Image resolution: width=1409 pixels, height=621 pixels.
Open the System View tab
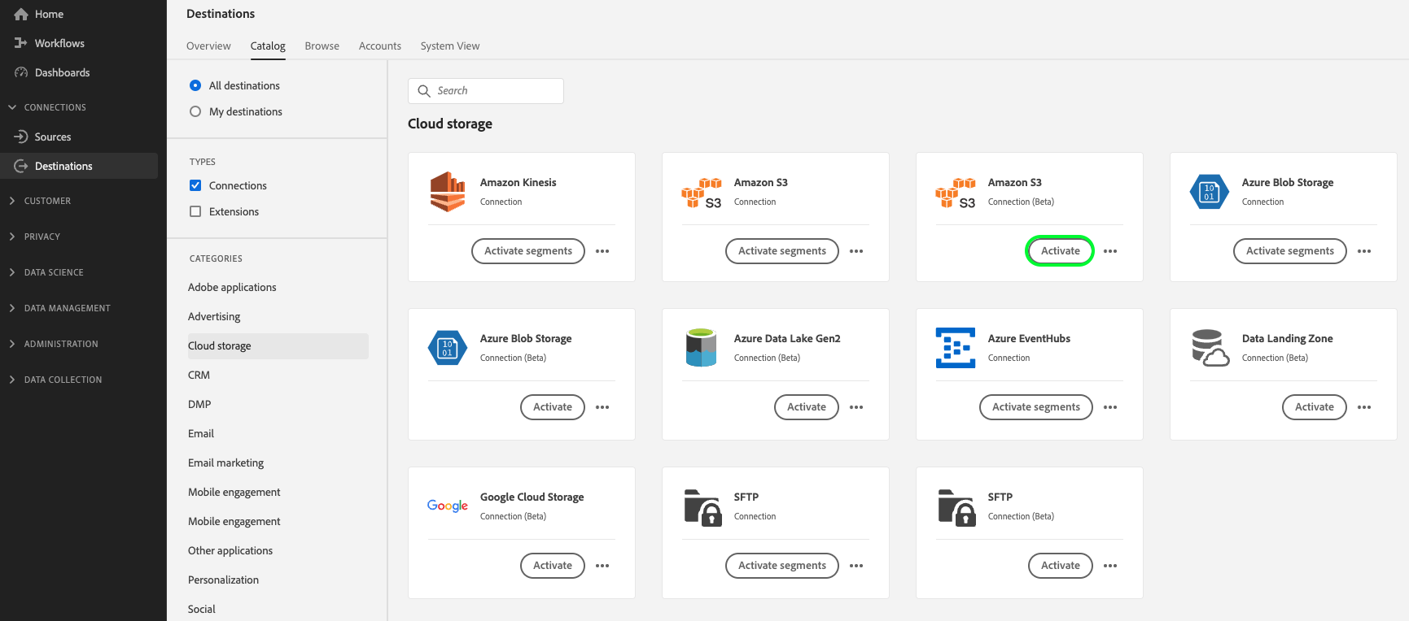449,46
